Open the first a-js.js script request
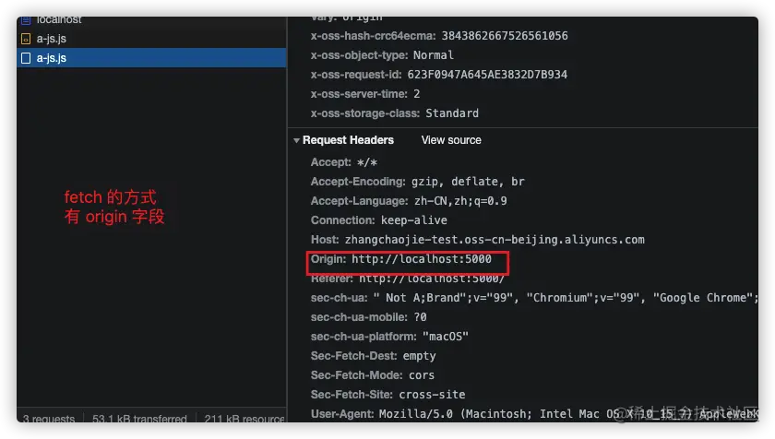This screenshot has height=439, width=775. pyautogui.click(x=151, y=39)
